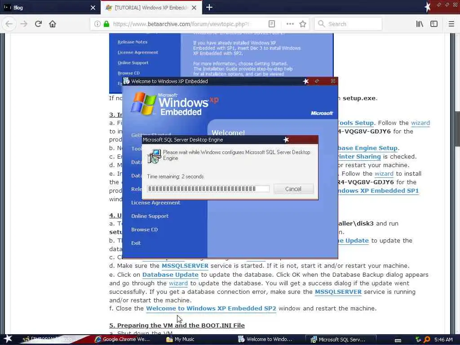Click the SQL Server setup progress bar
460x345 pixels.
click(x=208, y=189)
